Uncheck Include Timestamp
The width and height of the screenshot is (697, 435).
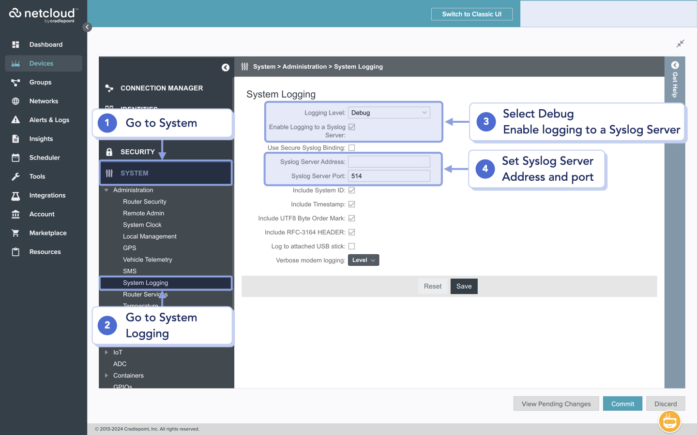coord(351,204)
